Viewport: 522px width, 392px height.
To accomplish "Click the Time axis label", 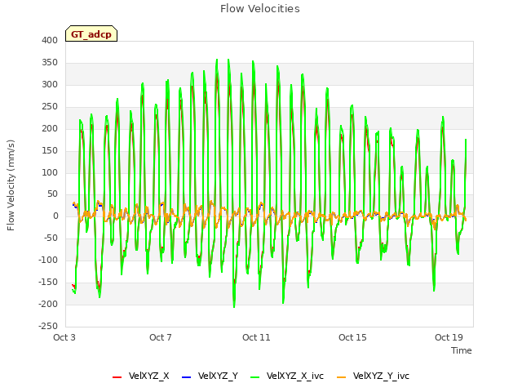I will pyautogui.click(x=462, y=350).
